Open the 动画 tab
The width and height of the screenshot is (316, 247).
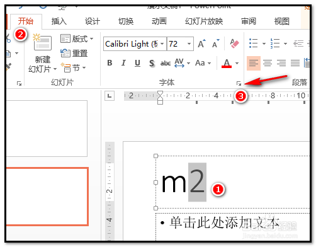click(x=159, y=21)
